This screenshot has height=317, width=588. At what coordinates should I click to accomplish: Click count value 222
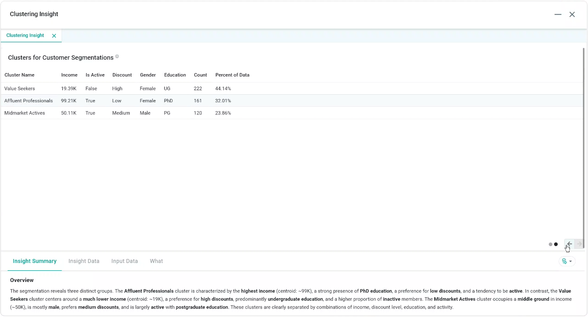click(198, 89)
